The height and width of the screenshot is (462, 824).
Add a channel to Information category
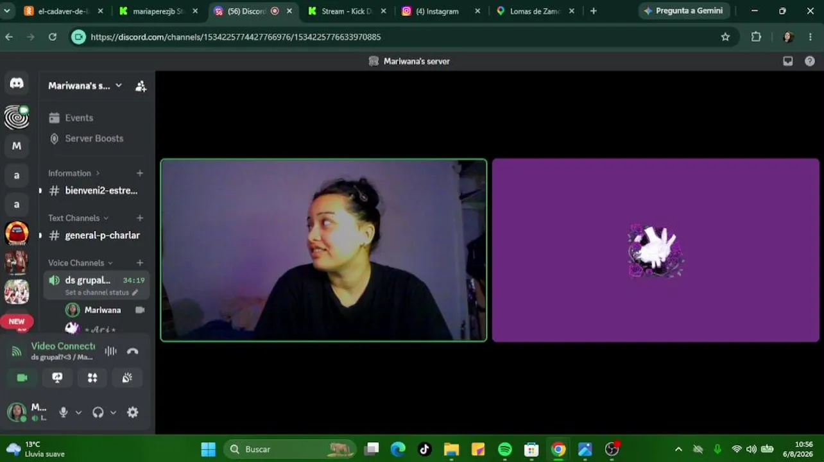[140, 173]
